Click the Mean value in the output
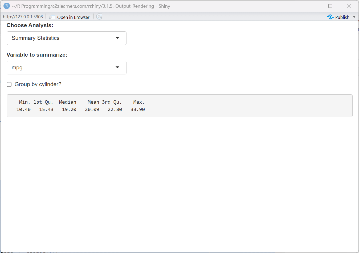 pos(92,109)
